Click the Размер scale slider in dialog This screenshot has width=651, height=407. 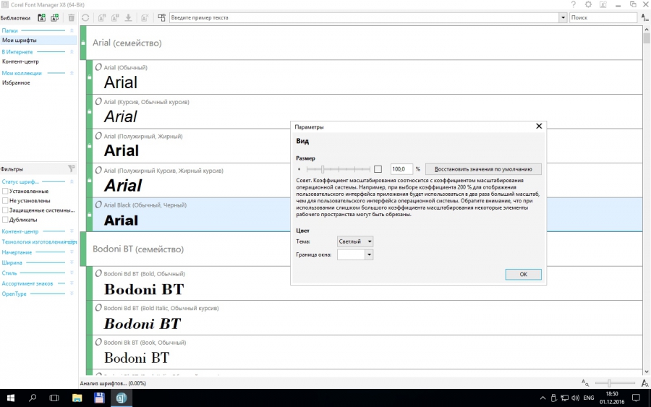339,169
